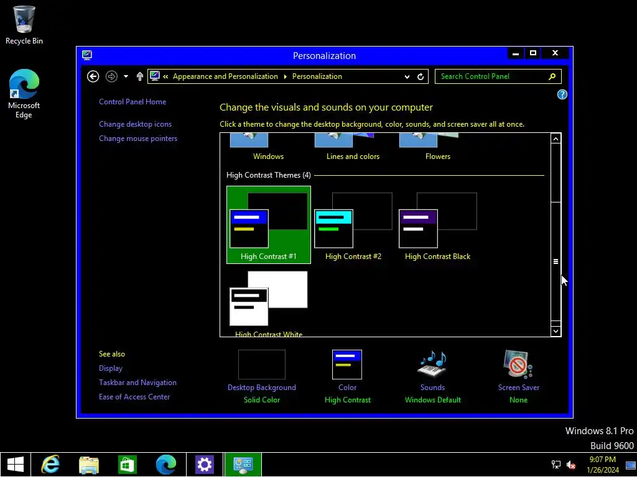The width and height of the screenshot is (637, 477).
Task: Open the Display link under See also
Action: [111, 368]
